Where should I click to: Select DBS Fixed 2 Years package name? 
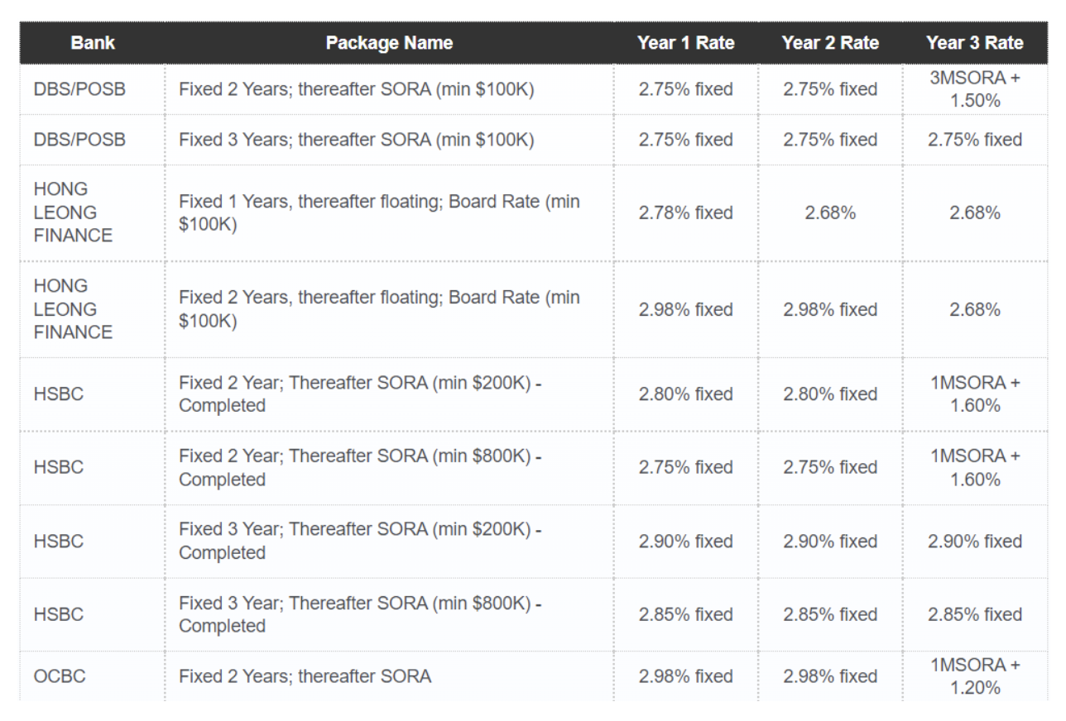tap(357, 89)
